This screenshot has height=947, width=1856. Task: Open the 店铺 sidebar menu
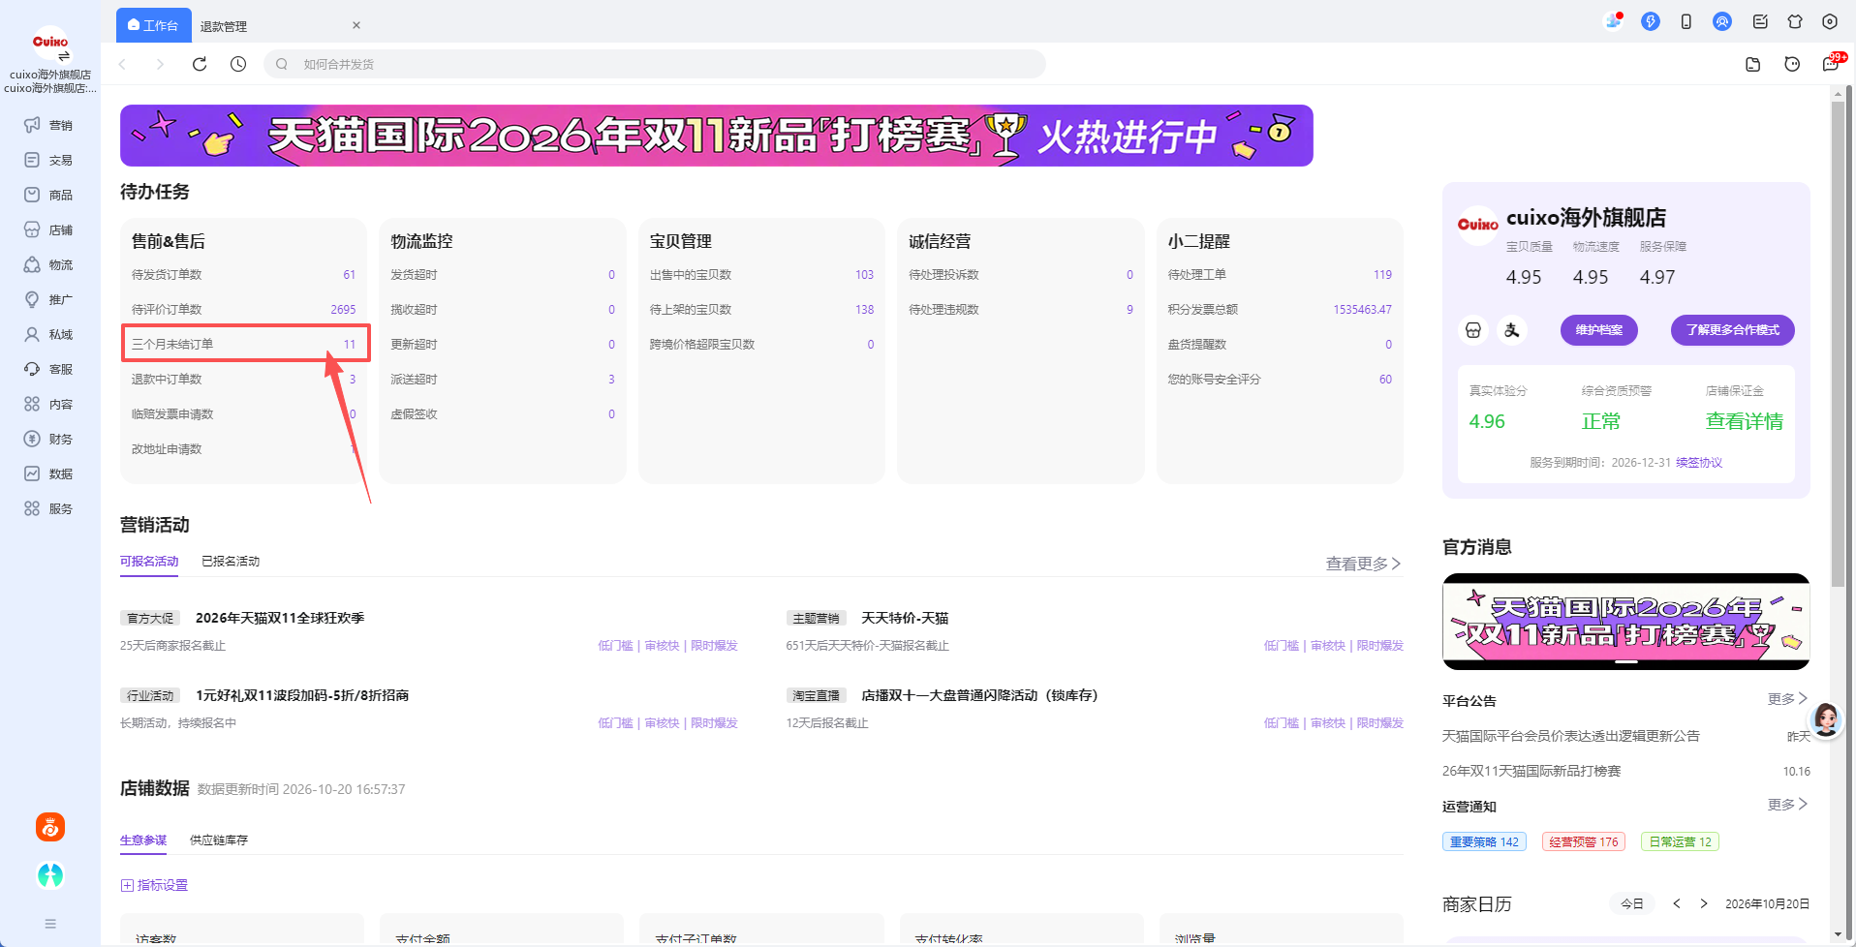(49, 229)
